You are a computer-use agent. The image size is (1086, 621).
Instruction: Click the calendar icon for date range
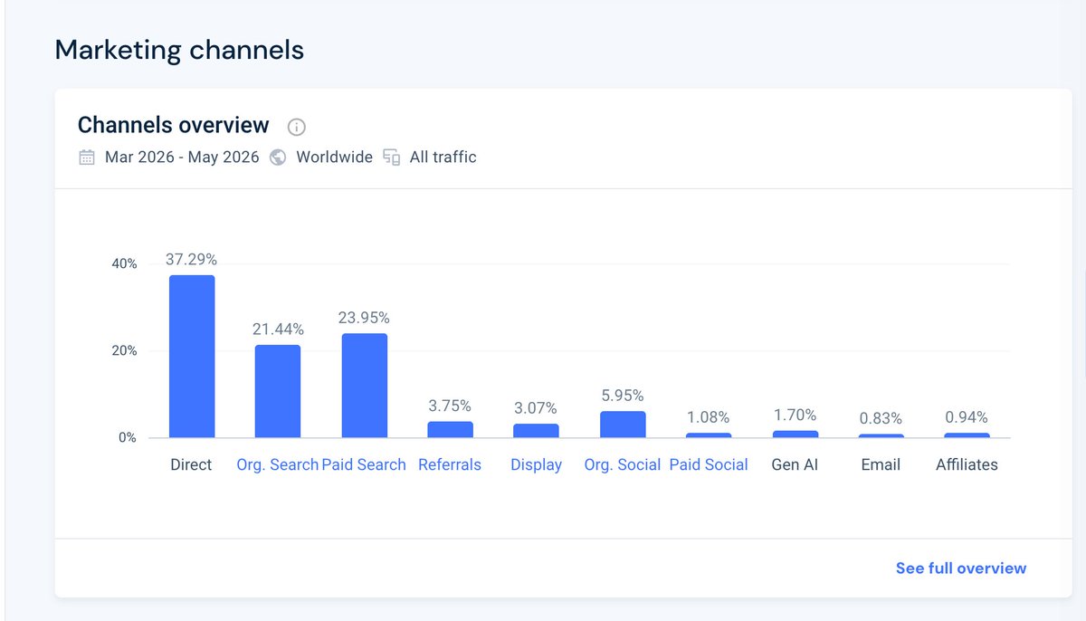click(87, 158)
